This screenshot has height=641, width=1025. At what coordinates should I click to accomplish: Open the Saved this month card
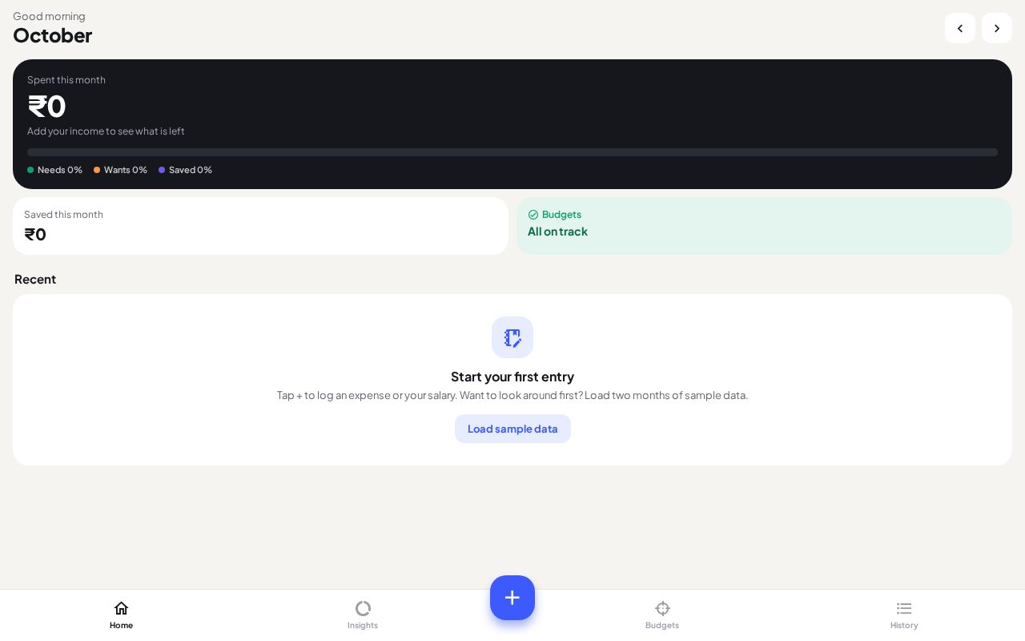click(260, 226)
